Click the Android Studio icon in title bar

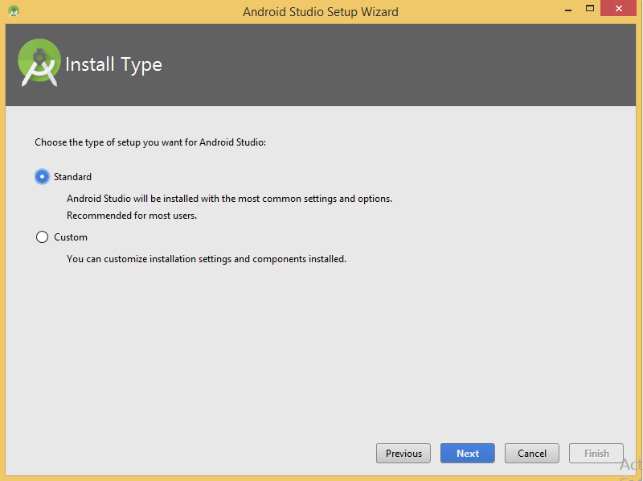tap(13, 11)
